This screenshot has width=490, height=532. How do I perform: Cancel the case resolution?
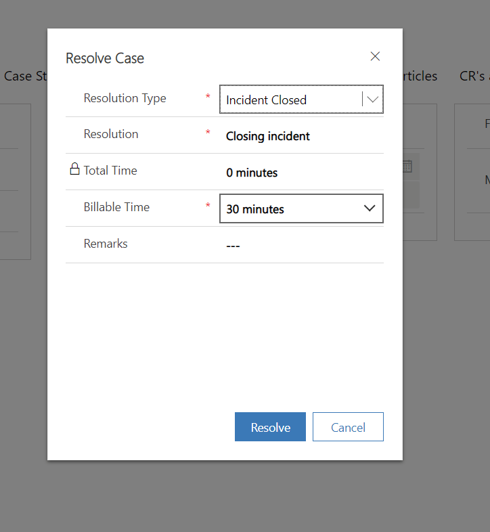tap(348, 427)
